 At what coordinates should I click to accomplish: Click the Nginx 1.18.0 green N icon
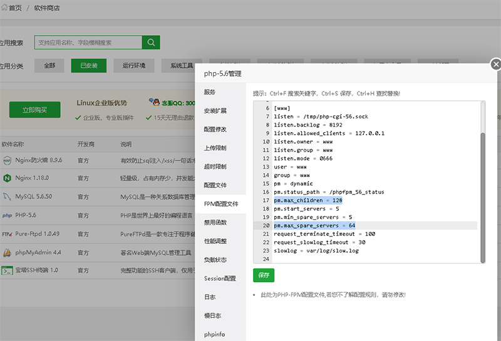coord(7,178)
